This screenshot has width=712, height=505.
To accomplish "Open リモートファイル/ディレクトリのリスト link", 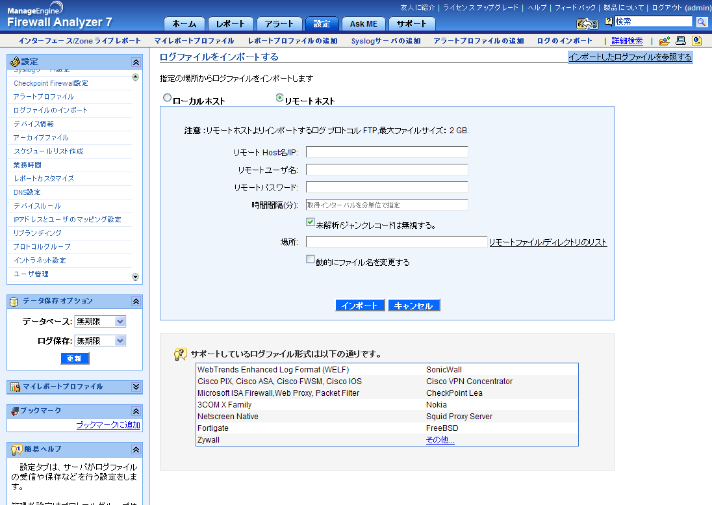I will pyautogui.click(x=548, y=242).
